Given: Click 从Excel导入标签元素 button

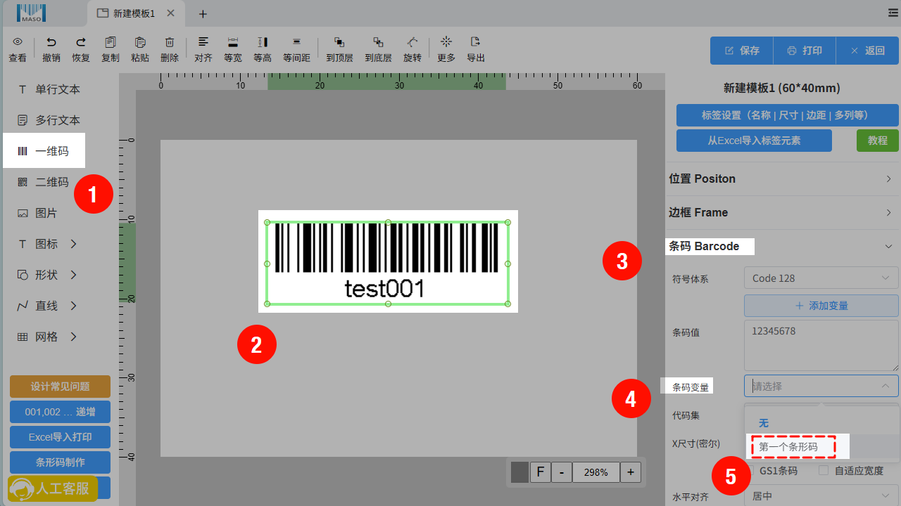Looking at the screenshot, I should tap(754, 141).
